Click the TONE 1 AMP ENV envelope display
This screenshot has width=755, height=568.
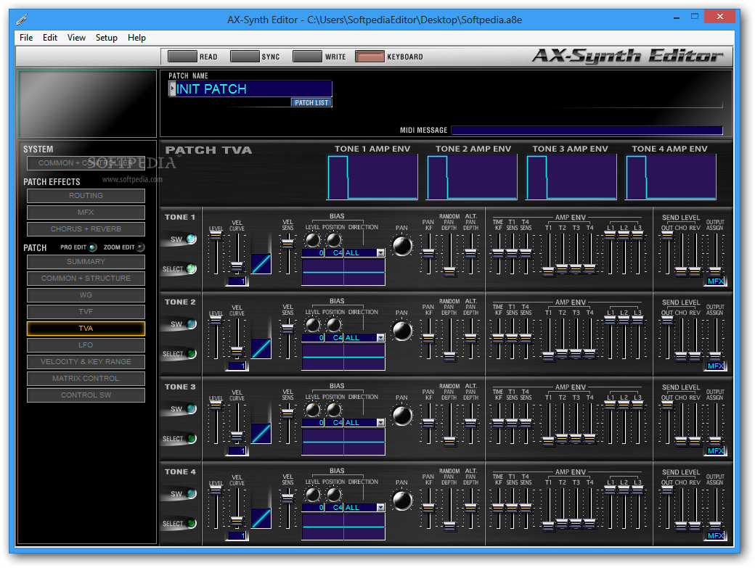click(372, 176)
